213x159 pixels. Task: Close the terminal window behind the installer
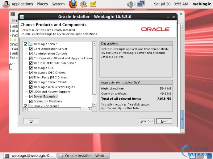coord(181,14)
